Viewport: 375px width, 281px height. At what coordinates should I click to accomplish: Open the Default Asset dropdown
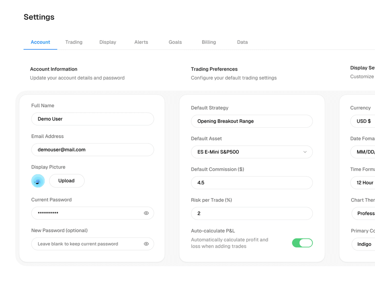click(x=252, y=152)
